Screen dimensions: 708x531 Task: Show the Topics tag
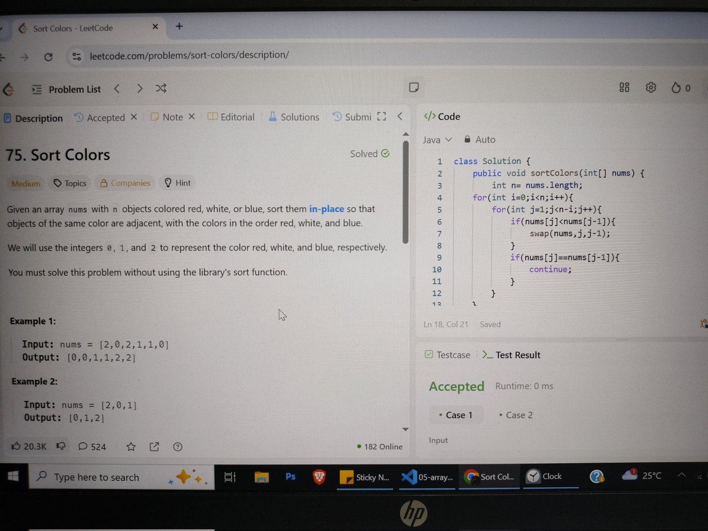(x=70, y=183)
